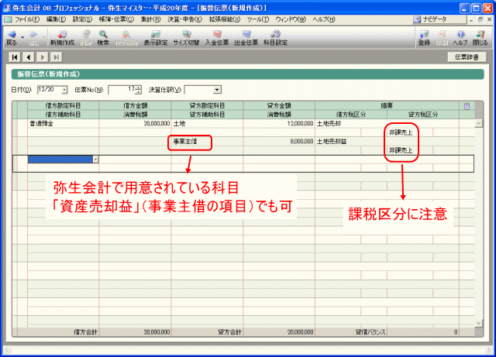This screenshot has width=496, height=357.
Task: Click the 摘要 column header
Action: pos(387,105)
